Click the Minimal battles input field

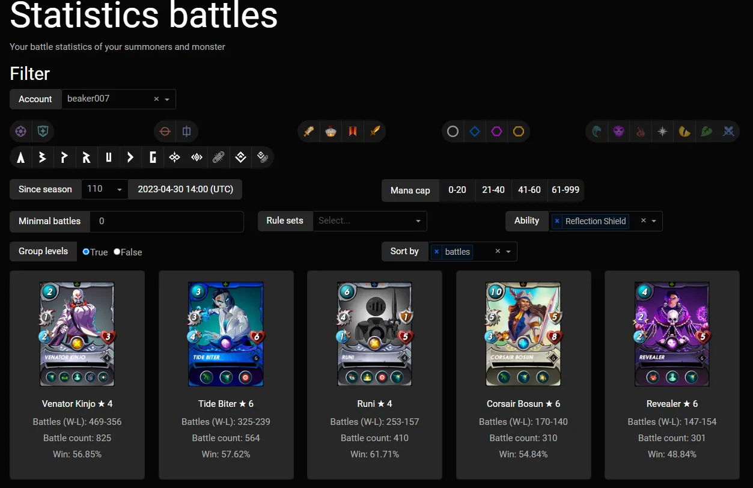167,221
